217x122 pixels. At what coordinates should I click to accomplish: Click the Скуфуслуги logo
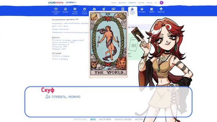click(56, 2)
